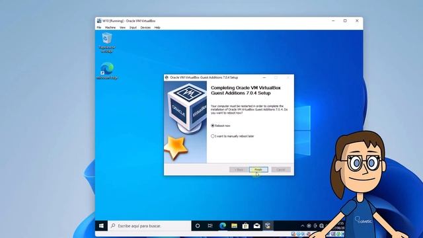
Task: Open Task View on guest taskbar
Action: (x=210, y=226)
